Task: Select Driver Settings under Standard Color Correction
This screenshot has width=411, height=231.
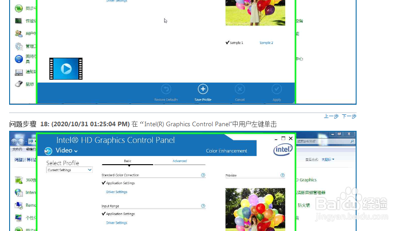Action: (117, 192)
